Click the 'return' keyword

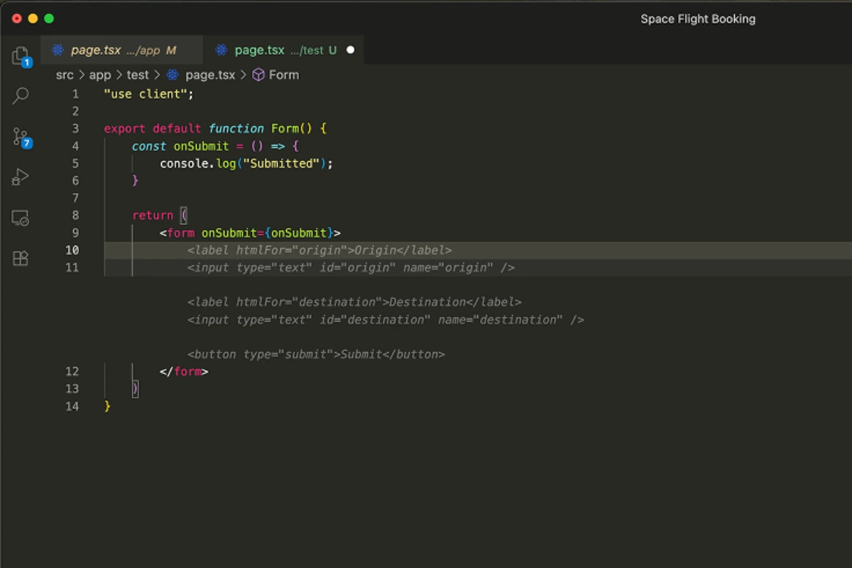pyautogui.click(x=153, y=215)
